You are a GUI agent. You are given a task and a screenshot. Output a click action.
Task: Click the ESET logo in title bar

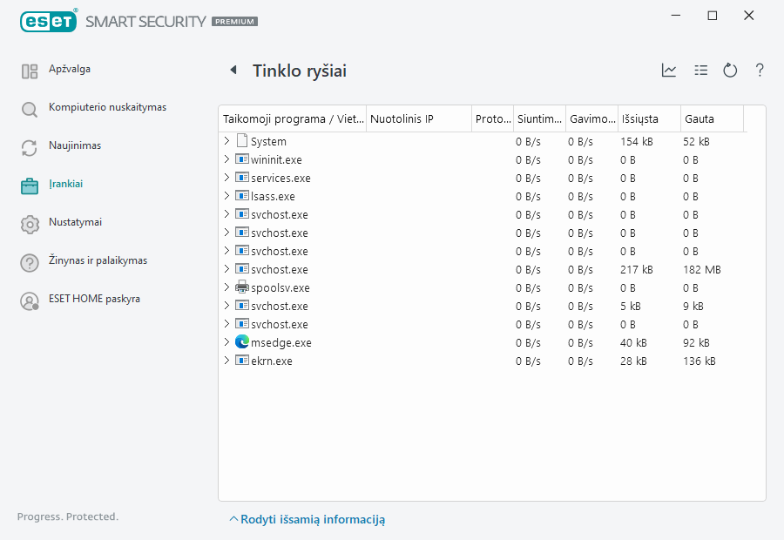tap(49, 20)
